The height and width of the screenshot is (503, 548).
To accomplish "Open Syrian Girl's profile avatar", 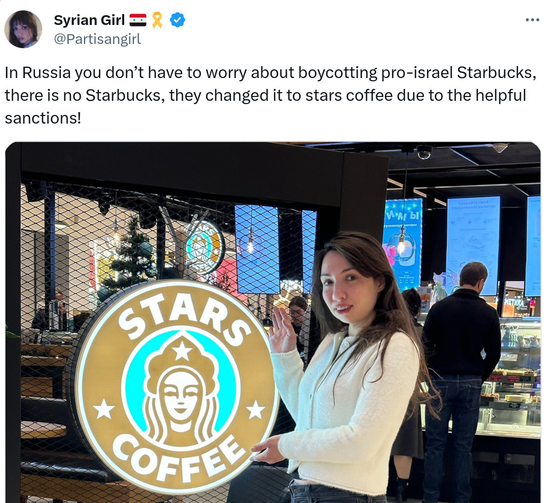I will point(23,29).
